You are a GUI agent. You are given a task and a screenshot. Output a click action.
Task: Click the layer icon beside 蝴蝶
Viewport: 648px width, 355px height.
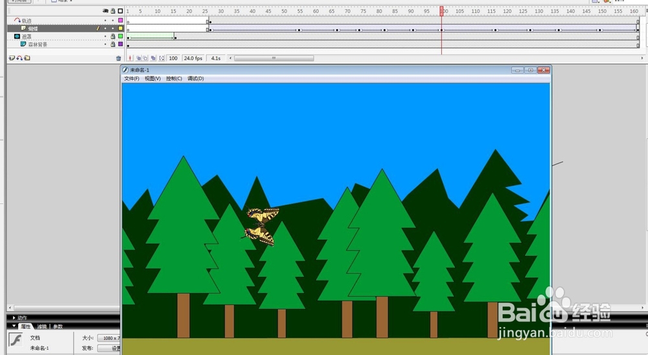click(x=23, y=29)
